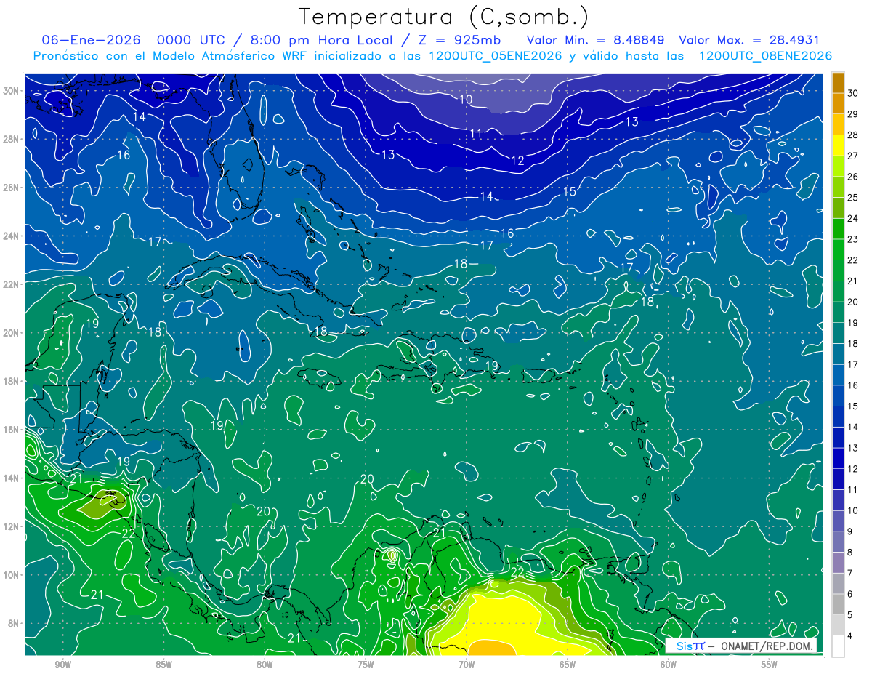
Task: Click the '24N' latitude axis label
Action: pyautogui.click(x=11, y=236)
